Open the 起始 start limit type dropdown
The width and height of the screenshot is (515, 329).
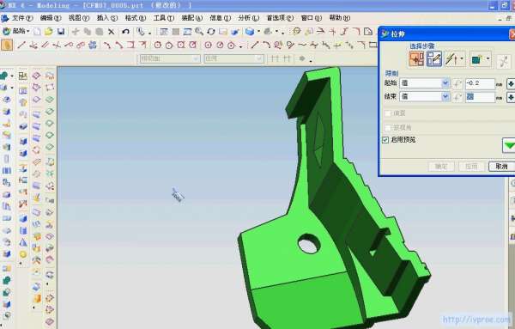click(424, 83)
